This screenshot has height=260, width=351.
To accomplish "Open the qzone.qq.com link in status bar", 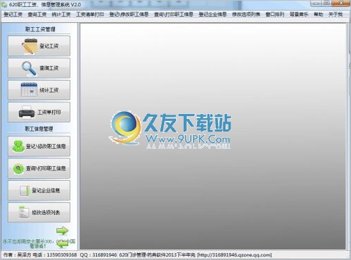I will (235, 255).
